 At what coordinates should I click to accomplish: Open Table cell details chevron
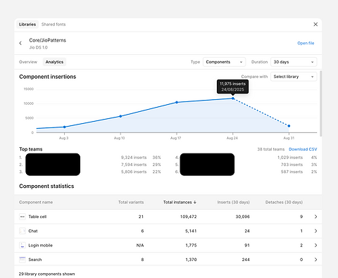(x=315, y=217)
